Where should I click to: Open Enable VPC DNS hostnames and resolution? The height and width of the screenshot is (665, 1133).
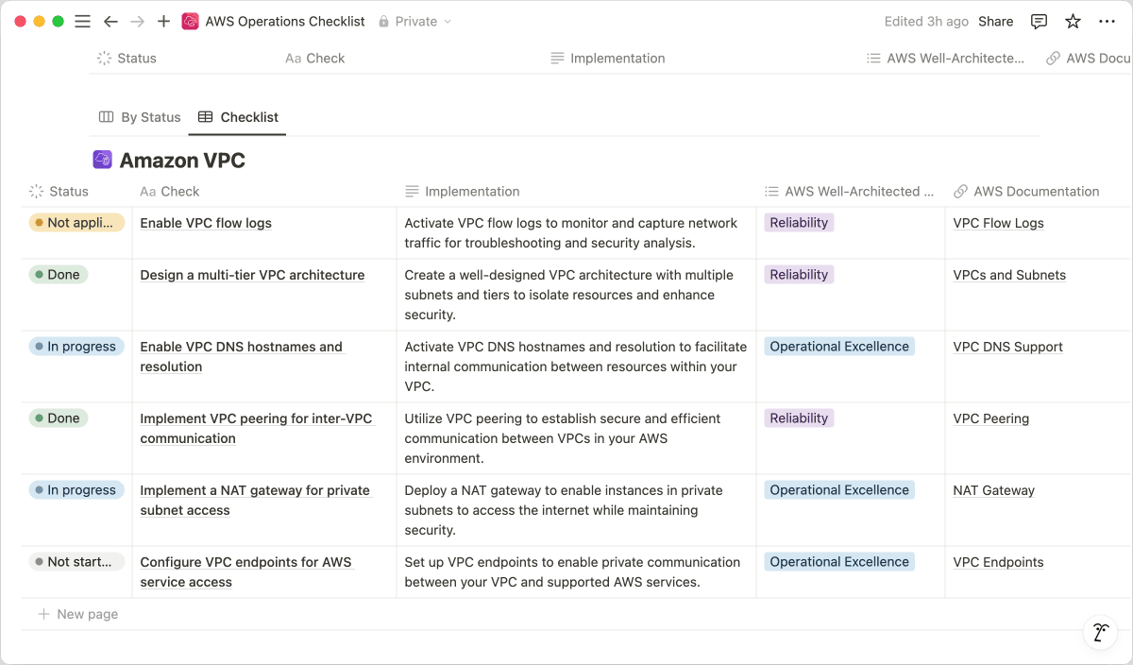[241, 356]
